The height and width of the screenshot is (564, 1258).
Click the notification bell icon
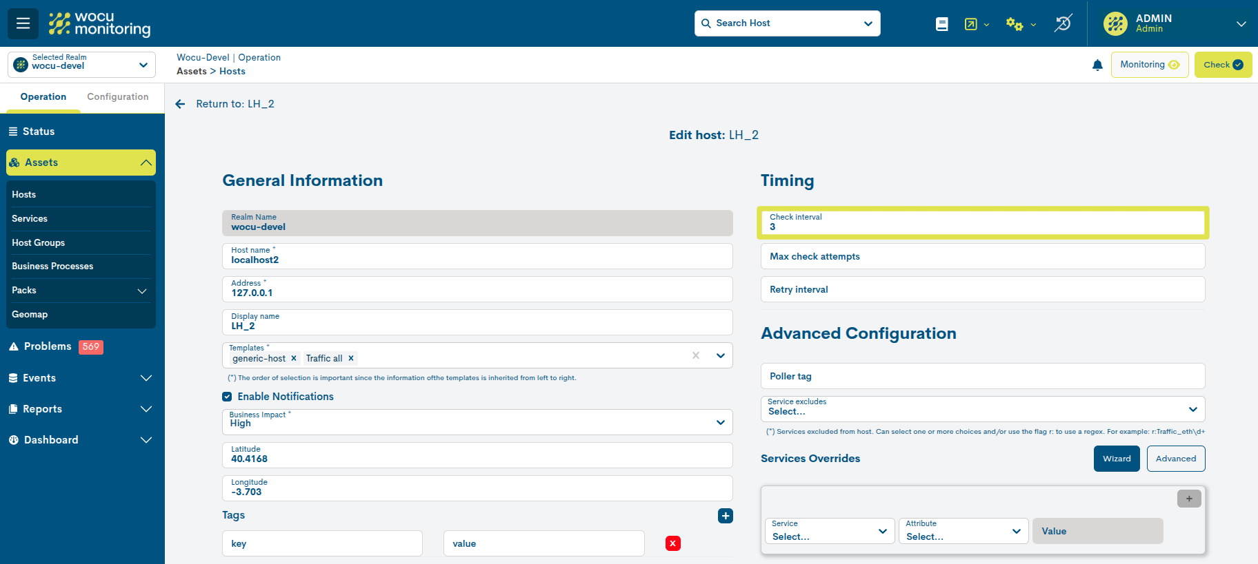tap(1097, 65)
